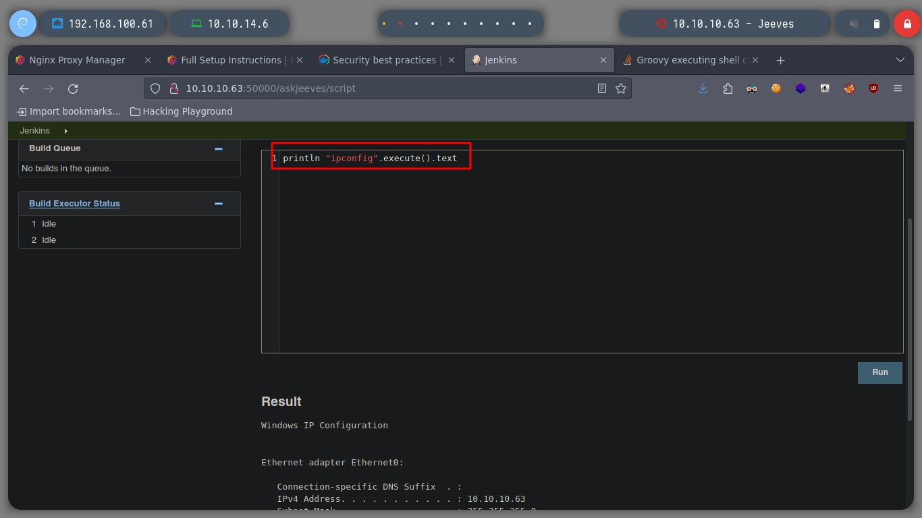The width and height of the screenshot is (922, 518).
Task: Collapse the Build Queue panel
Action: 218,148
